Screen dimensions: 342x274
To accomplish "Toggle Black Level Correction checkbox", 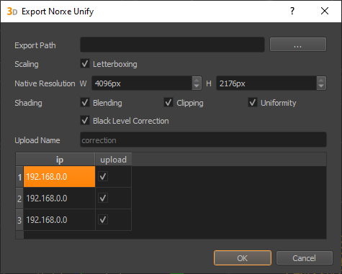I will point(85,120).
